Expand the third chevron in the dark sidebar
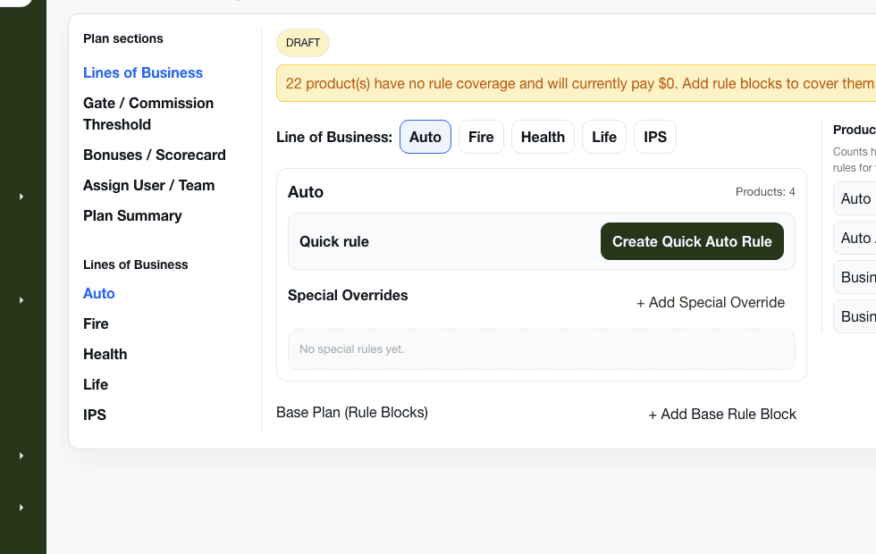This screenshot has width=876, height=554. pos(21,456)
